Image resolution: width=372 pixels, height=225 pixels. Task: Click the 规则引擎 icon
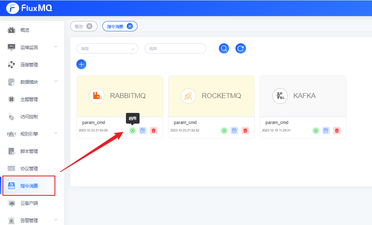[x=12, y=134]
